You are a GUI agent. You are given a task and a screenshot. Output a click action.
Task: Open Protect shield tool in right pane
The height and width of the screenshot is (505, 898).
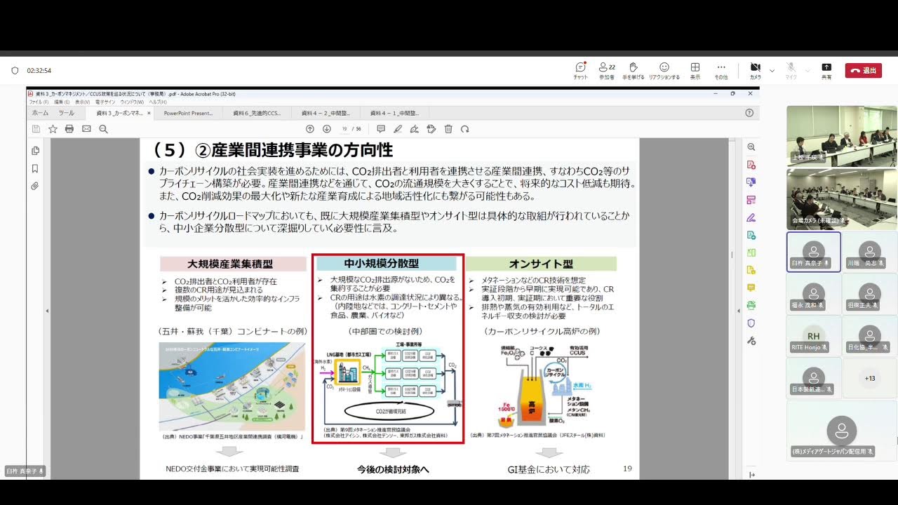pos(751,323)
